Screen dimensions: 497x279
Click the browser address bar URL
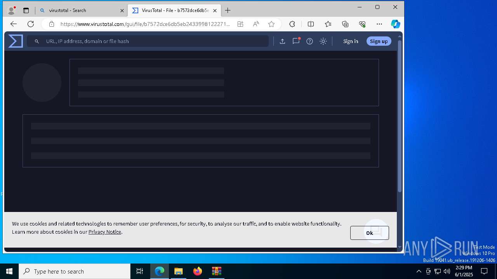[145, 24]
